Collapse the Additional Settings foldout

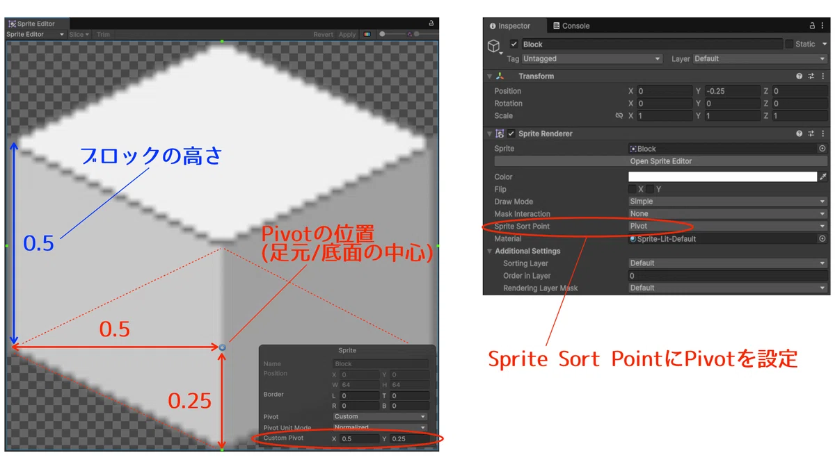490,252
